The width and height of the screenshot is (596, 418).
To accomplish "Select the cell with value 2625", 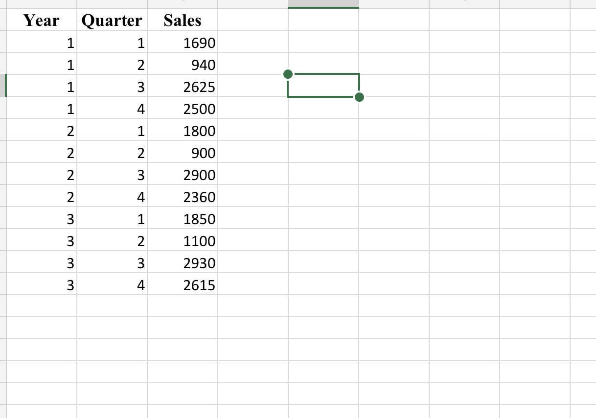I will point(200,87).
